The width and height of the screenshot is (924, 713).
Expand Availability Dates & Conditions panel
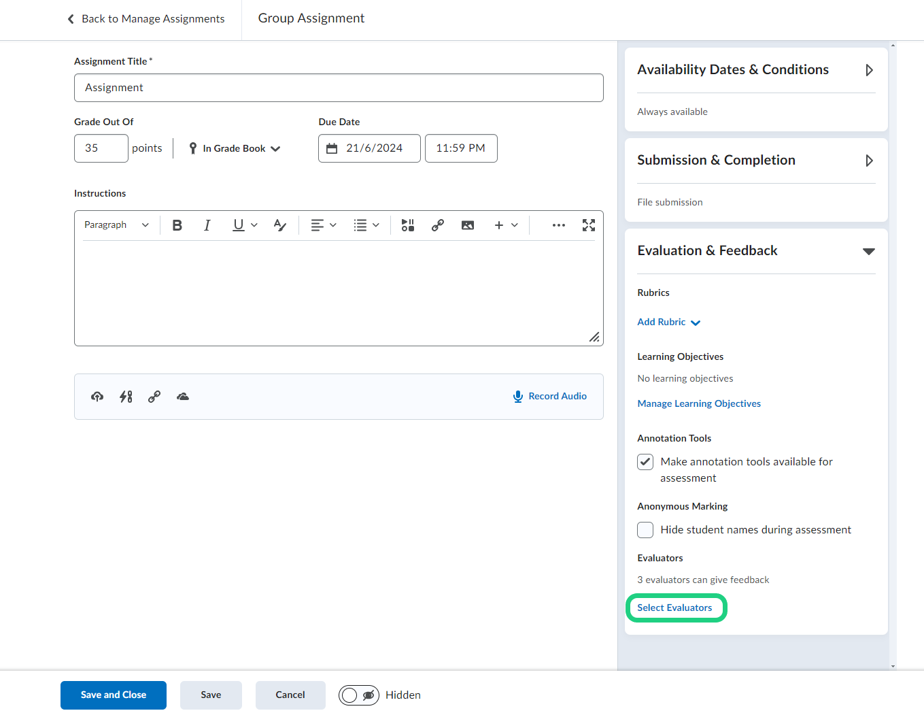[x=869, y=70]
